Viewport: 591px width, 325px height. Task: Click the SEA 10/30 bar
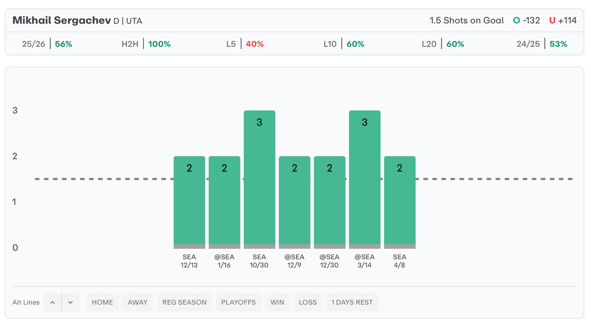click(259, 179)
